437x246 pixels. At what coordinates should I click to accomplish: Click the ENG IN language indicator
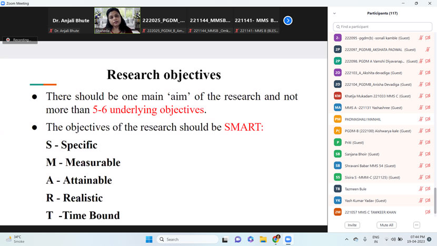pos(376,239)
